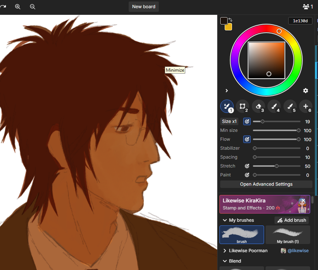Click the Min size slider handle
This screenshot has width=318, height=270.
tap(299, 130)
